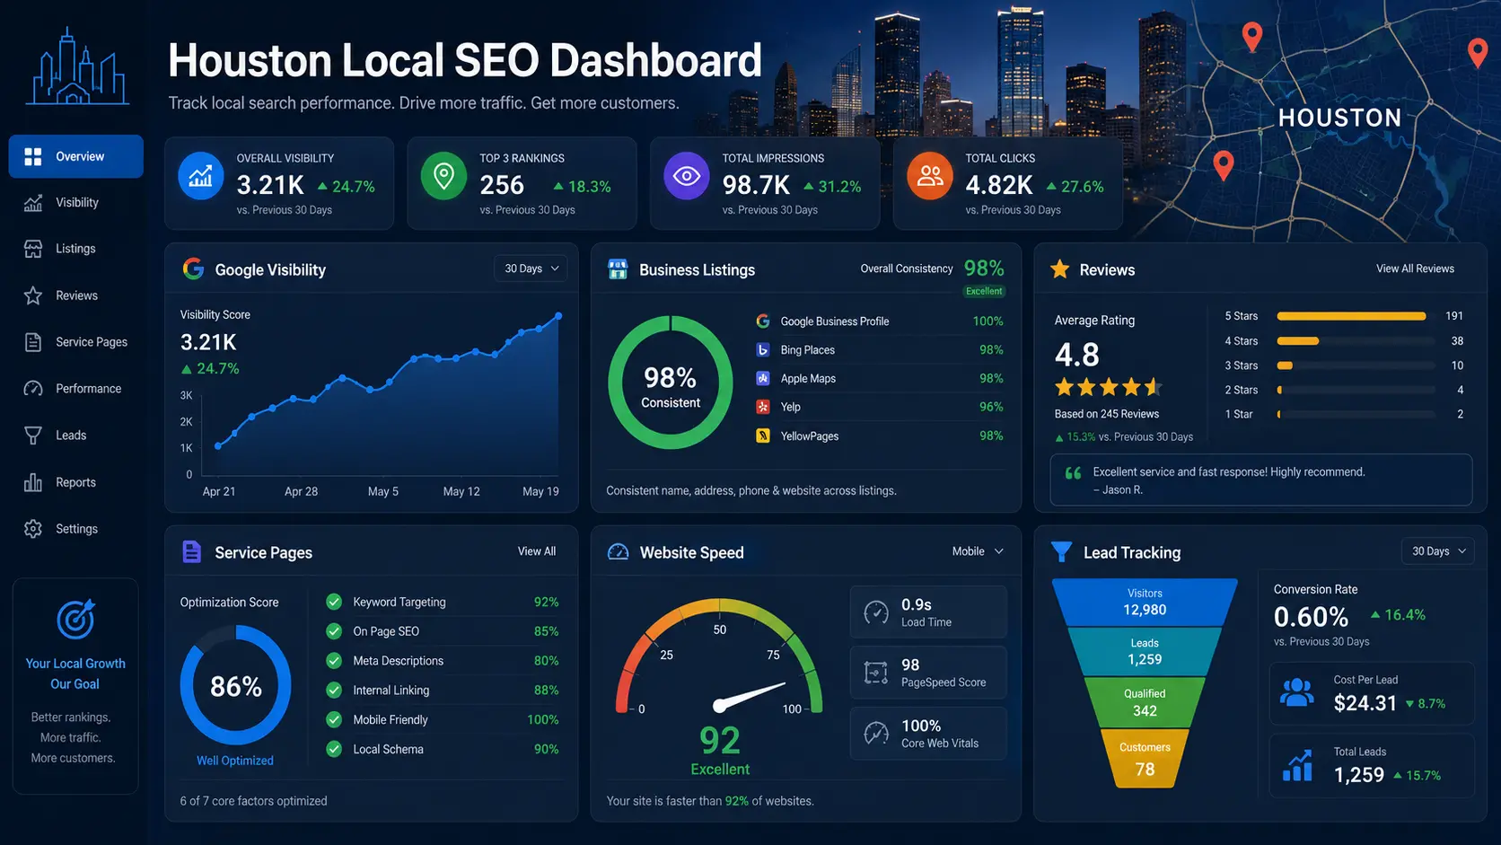This screenshot has height=845, width=1501.
Task: Click the Bing Places logo icon
Action: tap(762, 350)
